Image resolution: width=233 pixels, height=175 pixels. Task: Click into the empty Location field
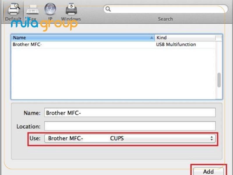[x=130, y=126]
